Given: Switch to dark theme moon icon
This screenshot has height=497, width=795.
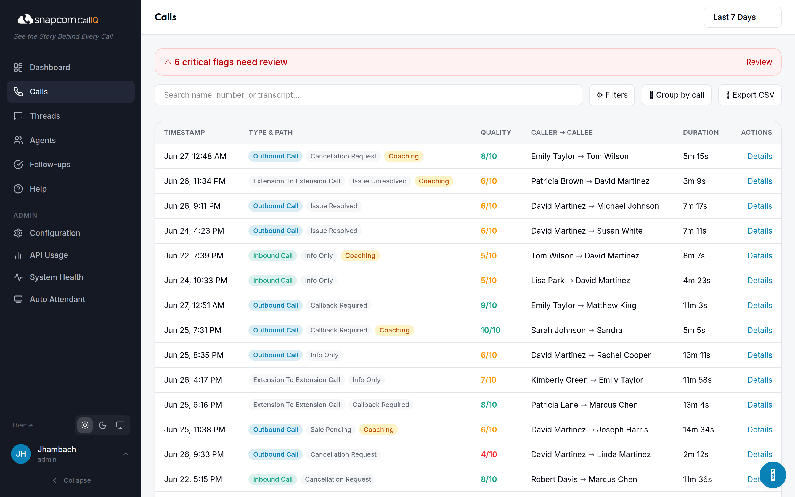Looking at the screenshot, I should 103,425.
